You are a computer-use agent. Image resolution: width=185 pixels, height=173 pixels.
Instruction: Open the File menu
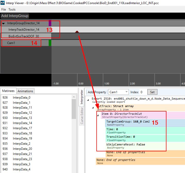click(4, 10)
